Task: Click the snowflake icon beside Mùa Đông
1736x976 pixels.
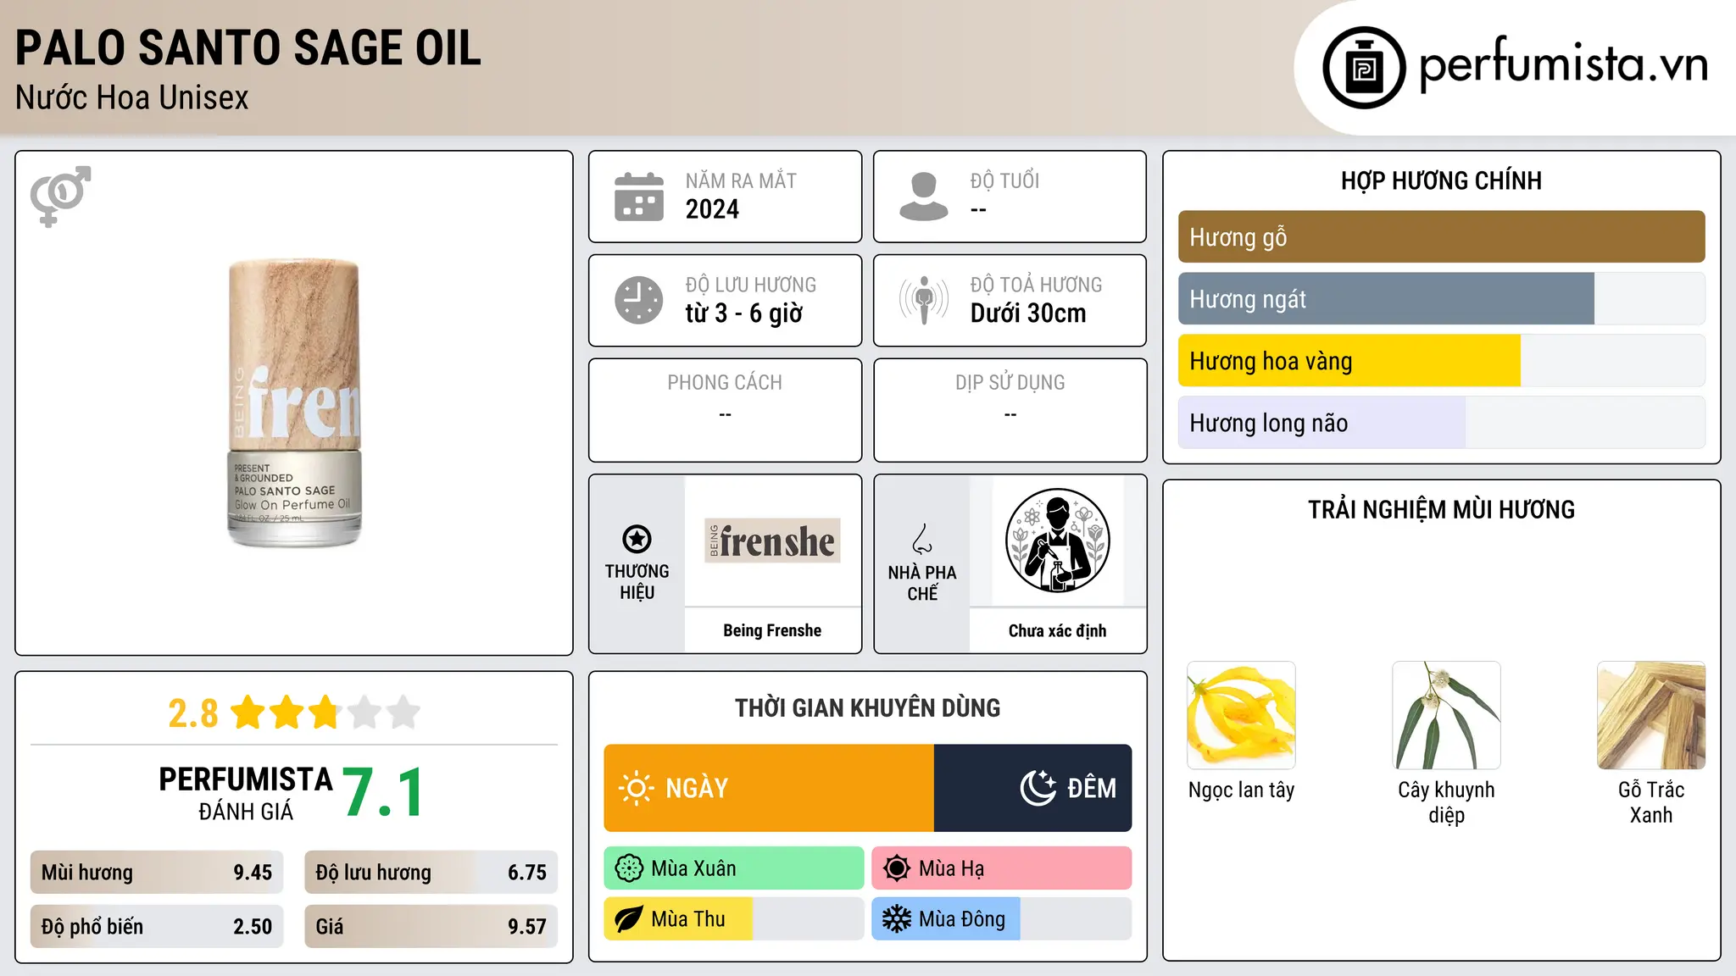Action: tap(897, 919)
